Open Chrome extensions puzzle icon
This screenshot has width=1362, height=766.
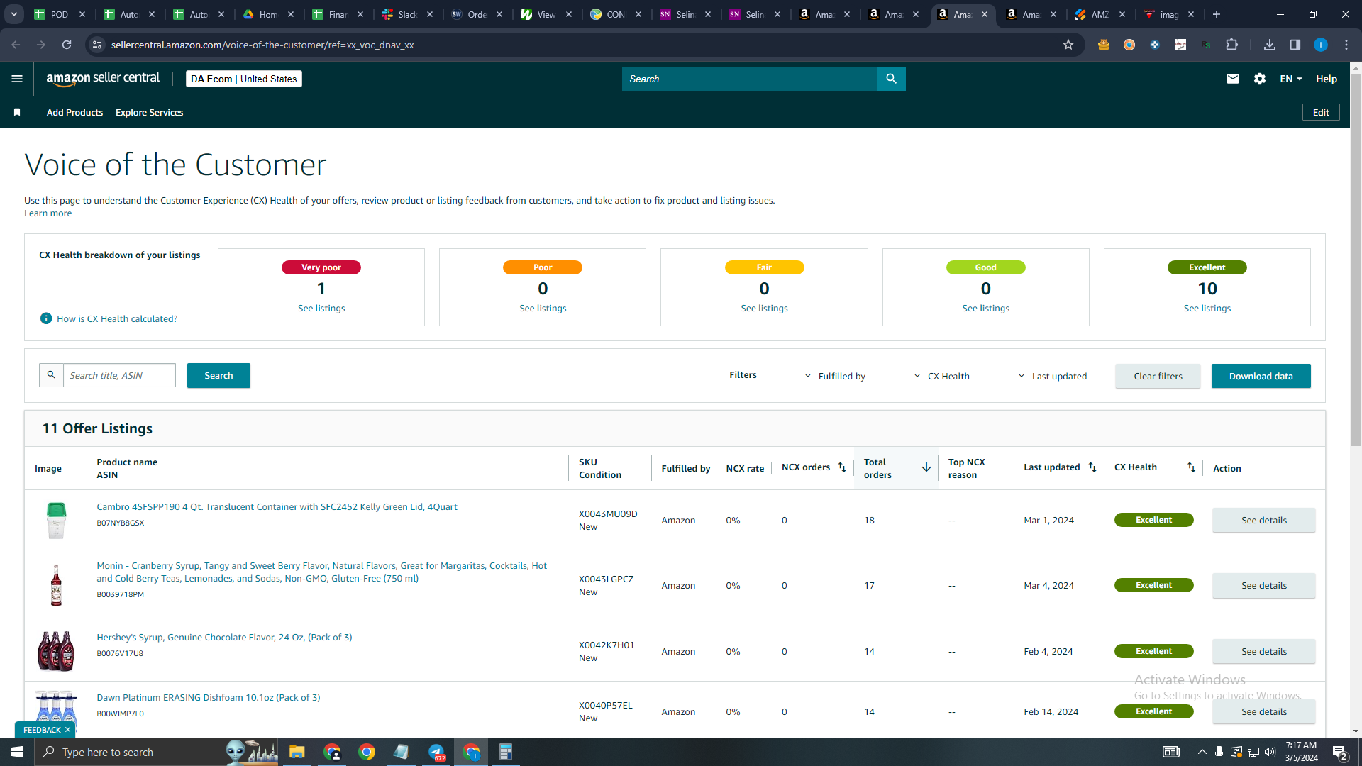coord(1232,45)
